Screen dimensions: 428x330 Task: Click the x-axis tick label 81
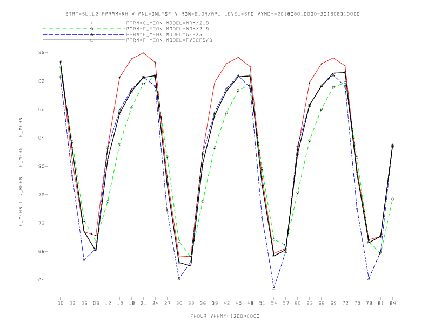(x=381, y=303)
